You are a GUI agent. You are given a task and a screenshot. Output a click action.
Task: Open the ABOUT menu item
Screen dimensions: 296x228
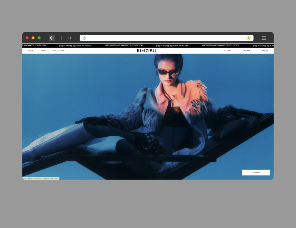pos(30,51)
